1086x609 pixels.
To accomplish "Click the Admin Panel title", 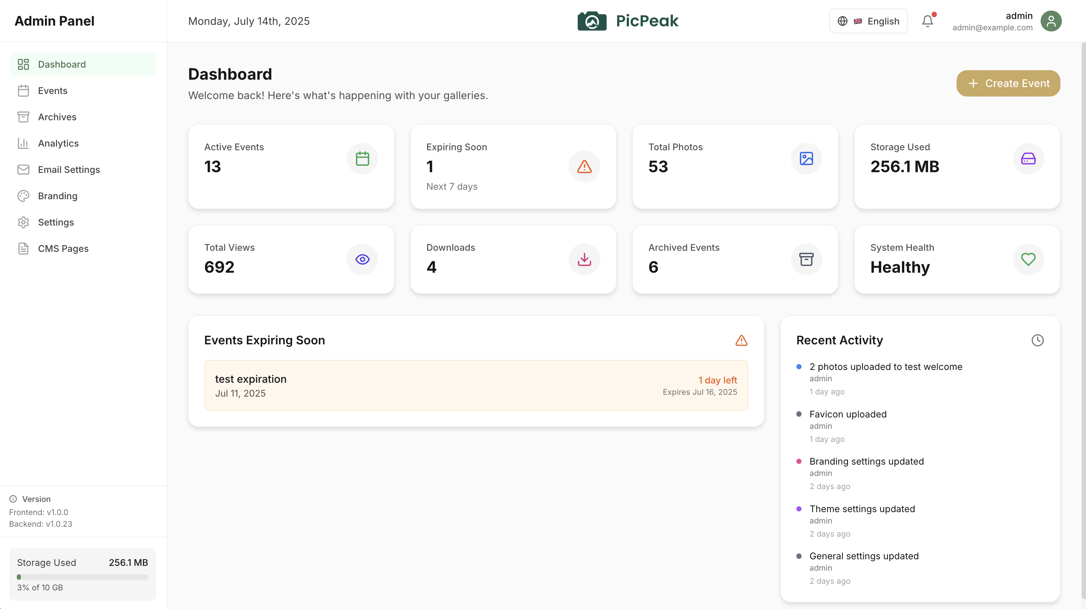I will [x=54, y=21].
